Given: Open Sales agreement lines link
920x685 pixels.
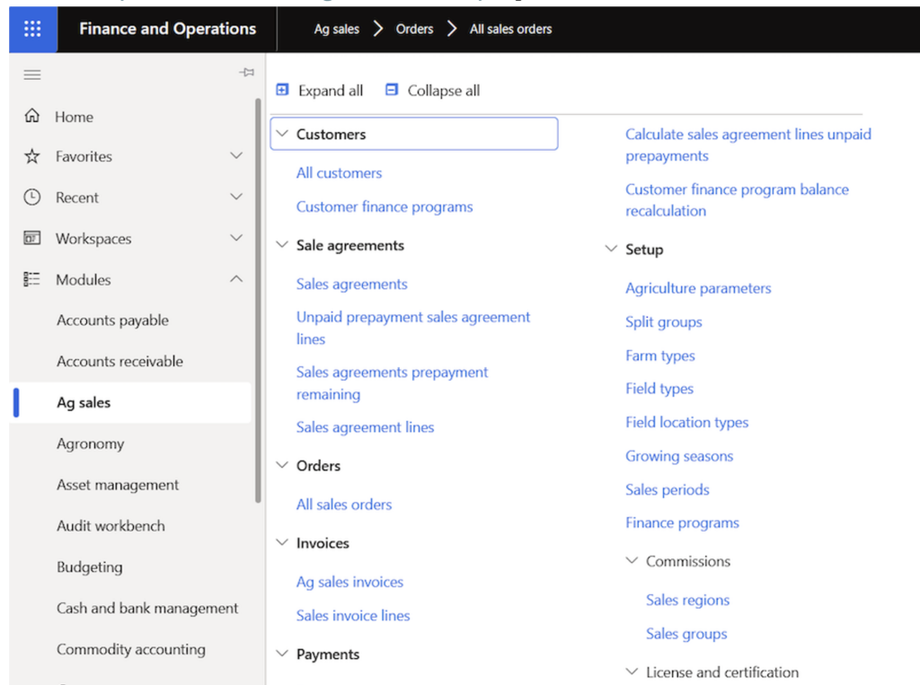Looking at the screenshot, I should pyautogui.click(x=365, y=427).
